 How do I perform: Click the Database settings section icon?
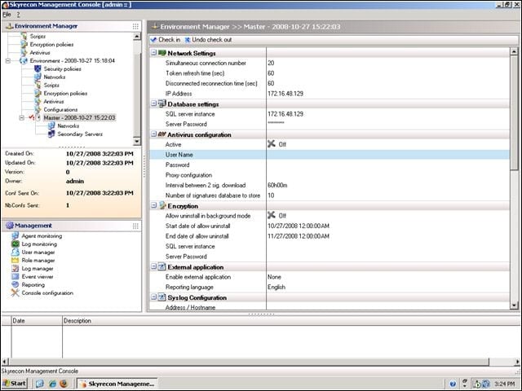(x=161, y=103)
